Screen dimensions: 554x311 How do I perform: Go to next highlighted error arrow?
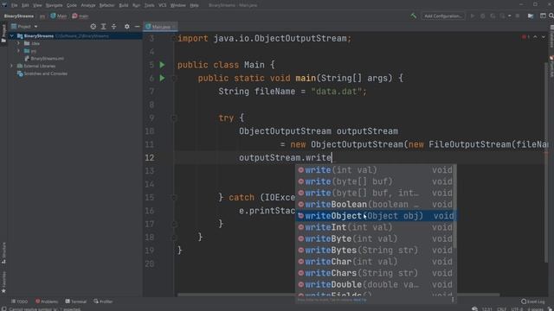544,36
